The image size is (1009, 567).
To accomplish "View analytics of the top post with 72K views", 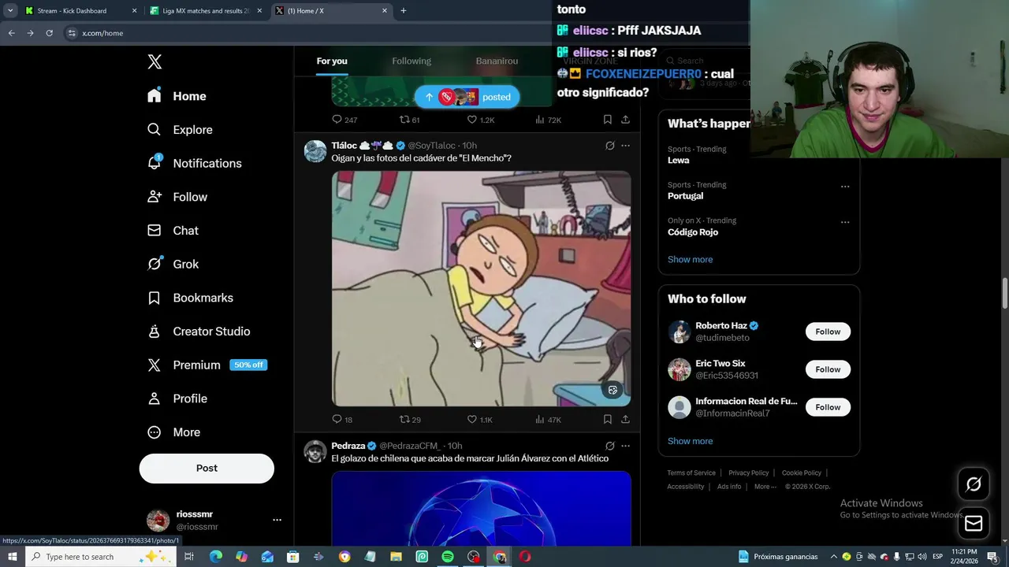I will (548, 120).
